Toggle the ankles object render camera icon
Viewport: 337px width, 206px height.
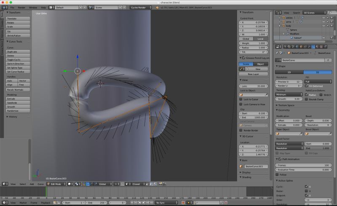pos(332,18)
